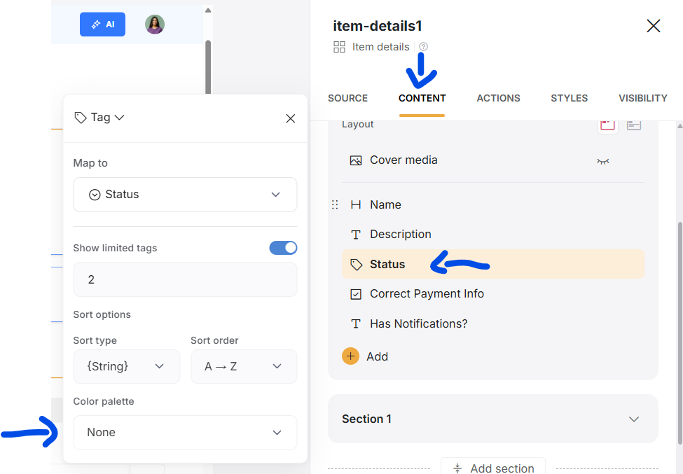Click the drag handle beside Name
683x474 pixels.
click(x=335, y=204)
